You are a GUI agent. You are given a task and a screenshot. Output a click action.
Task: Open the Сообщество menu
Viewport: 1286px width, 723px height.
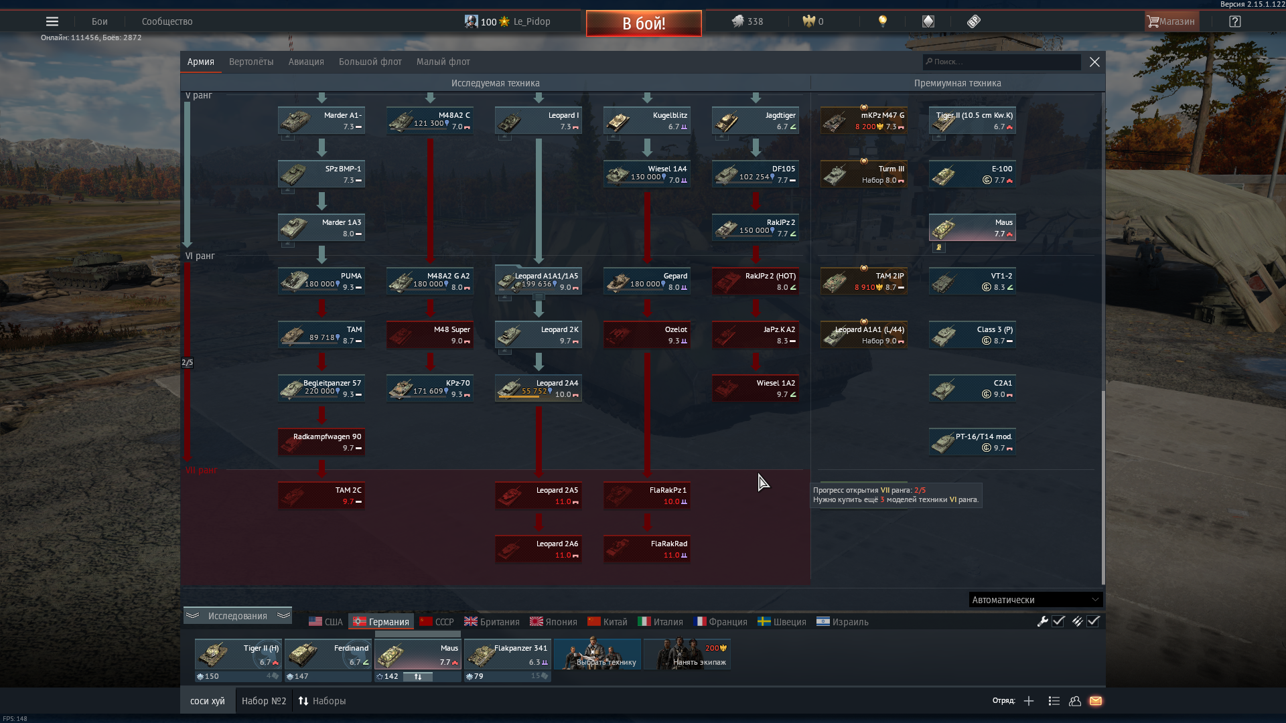pyautogui.click(x=167, y=21)
